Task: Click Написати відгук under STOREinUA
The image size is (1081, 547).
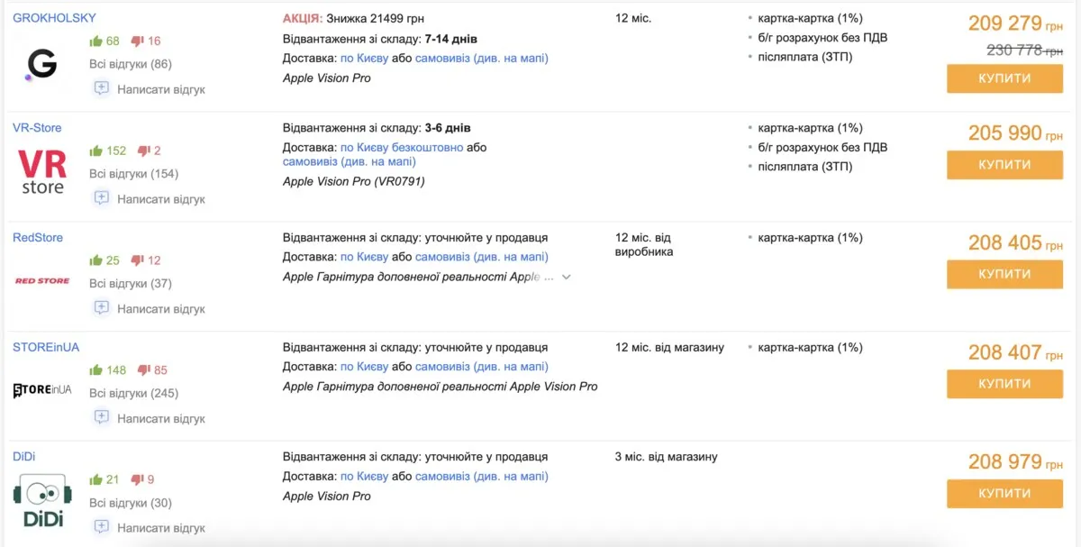Action: coord(160,417)
